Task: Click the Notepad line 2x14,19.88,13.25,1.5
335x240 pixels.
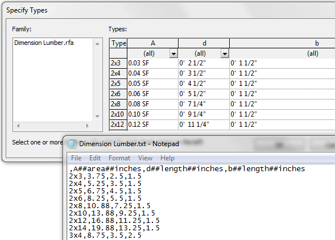Action: pos(114,228)
